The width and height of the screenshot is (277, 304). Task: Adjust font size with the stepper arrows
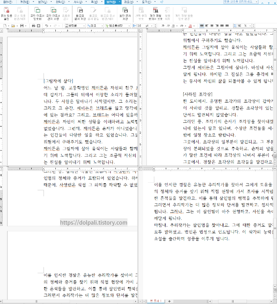(x=155, y=26)
